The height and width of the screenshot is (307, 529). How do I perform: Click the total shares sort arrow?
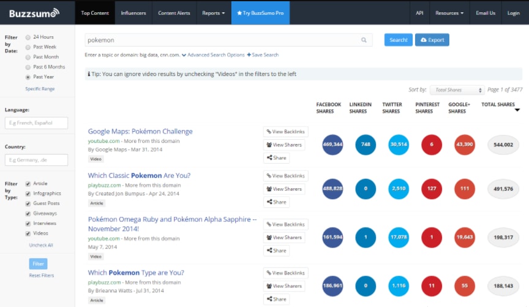(x=517, y=110)
